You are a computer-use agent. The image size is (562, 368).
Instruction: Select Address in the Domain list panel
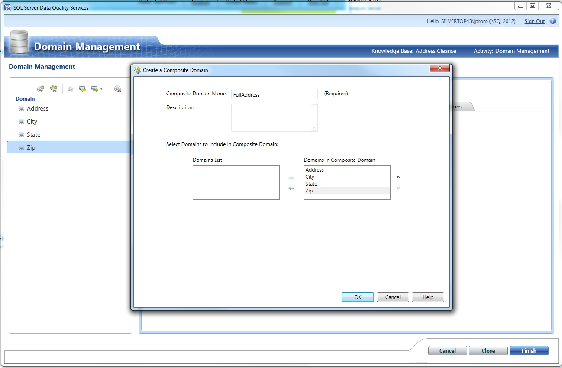click(37, 109)
